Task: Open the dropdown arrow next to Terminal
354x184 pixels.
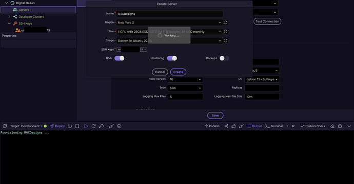Action: tap(287, 126)
